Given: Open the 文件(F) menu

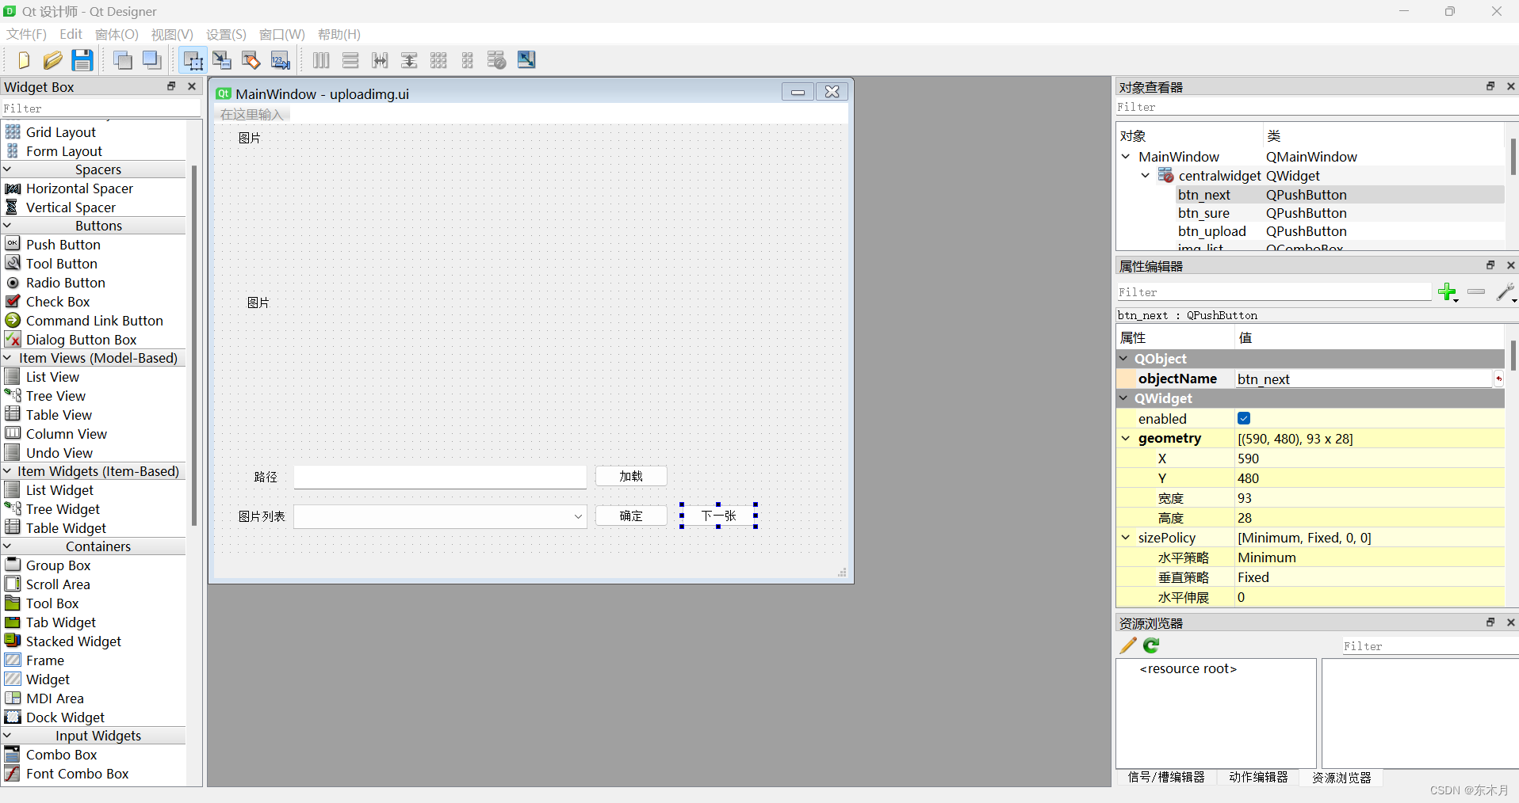Looking at the screenshot, I should [x=26, y=34].
